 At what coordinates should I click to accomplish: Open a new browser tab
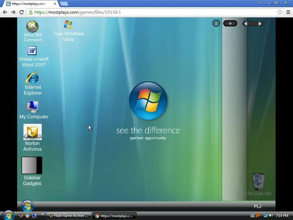click(64, 3)
